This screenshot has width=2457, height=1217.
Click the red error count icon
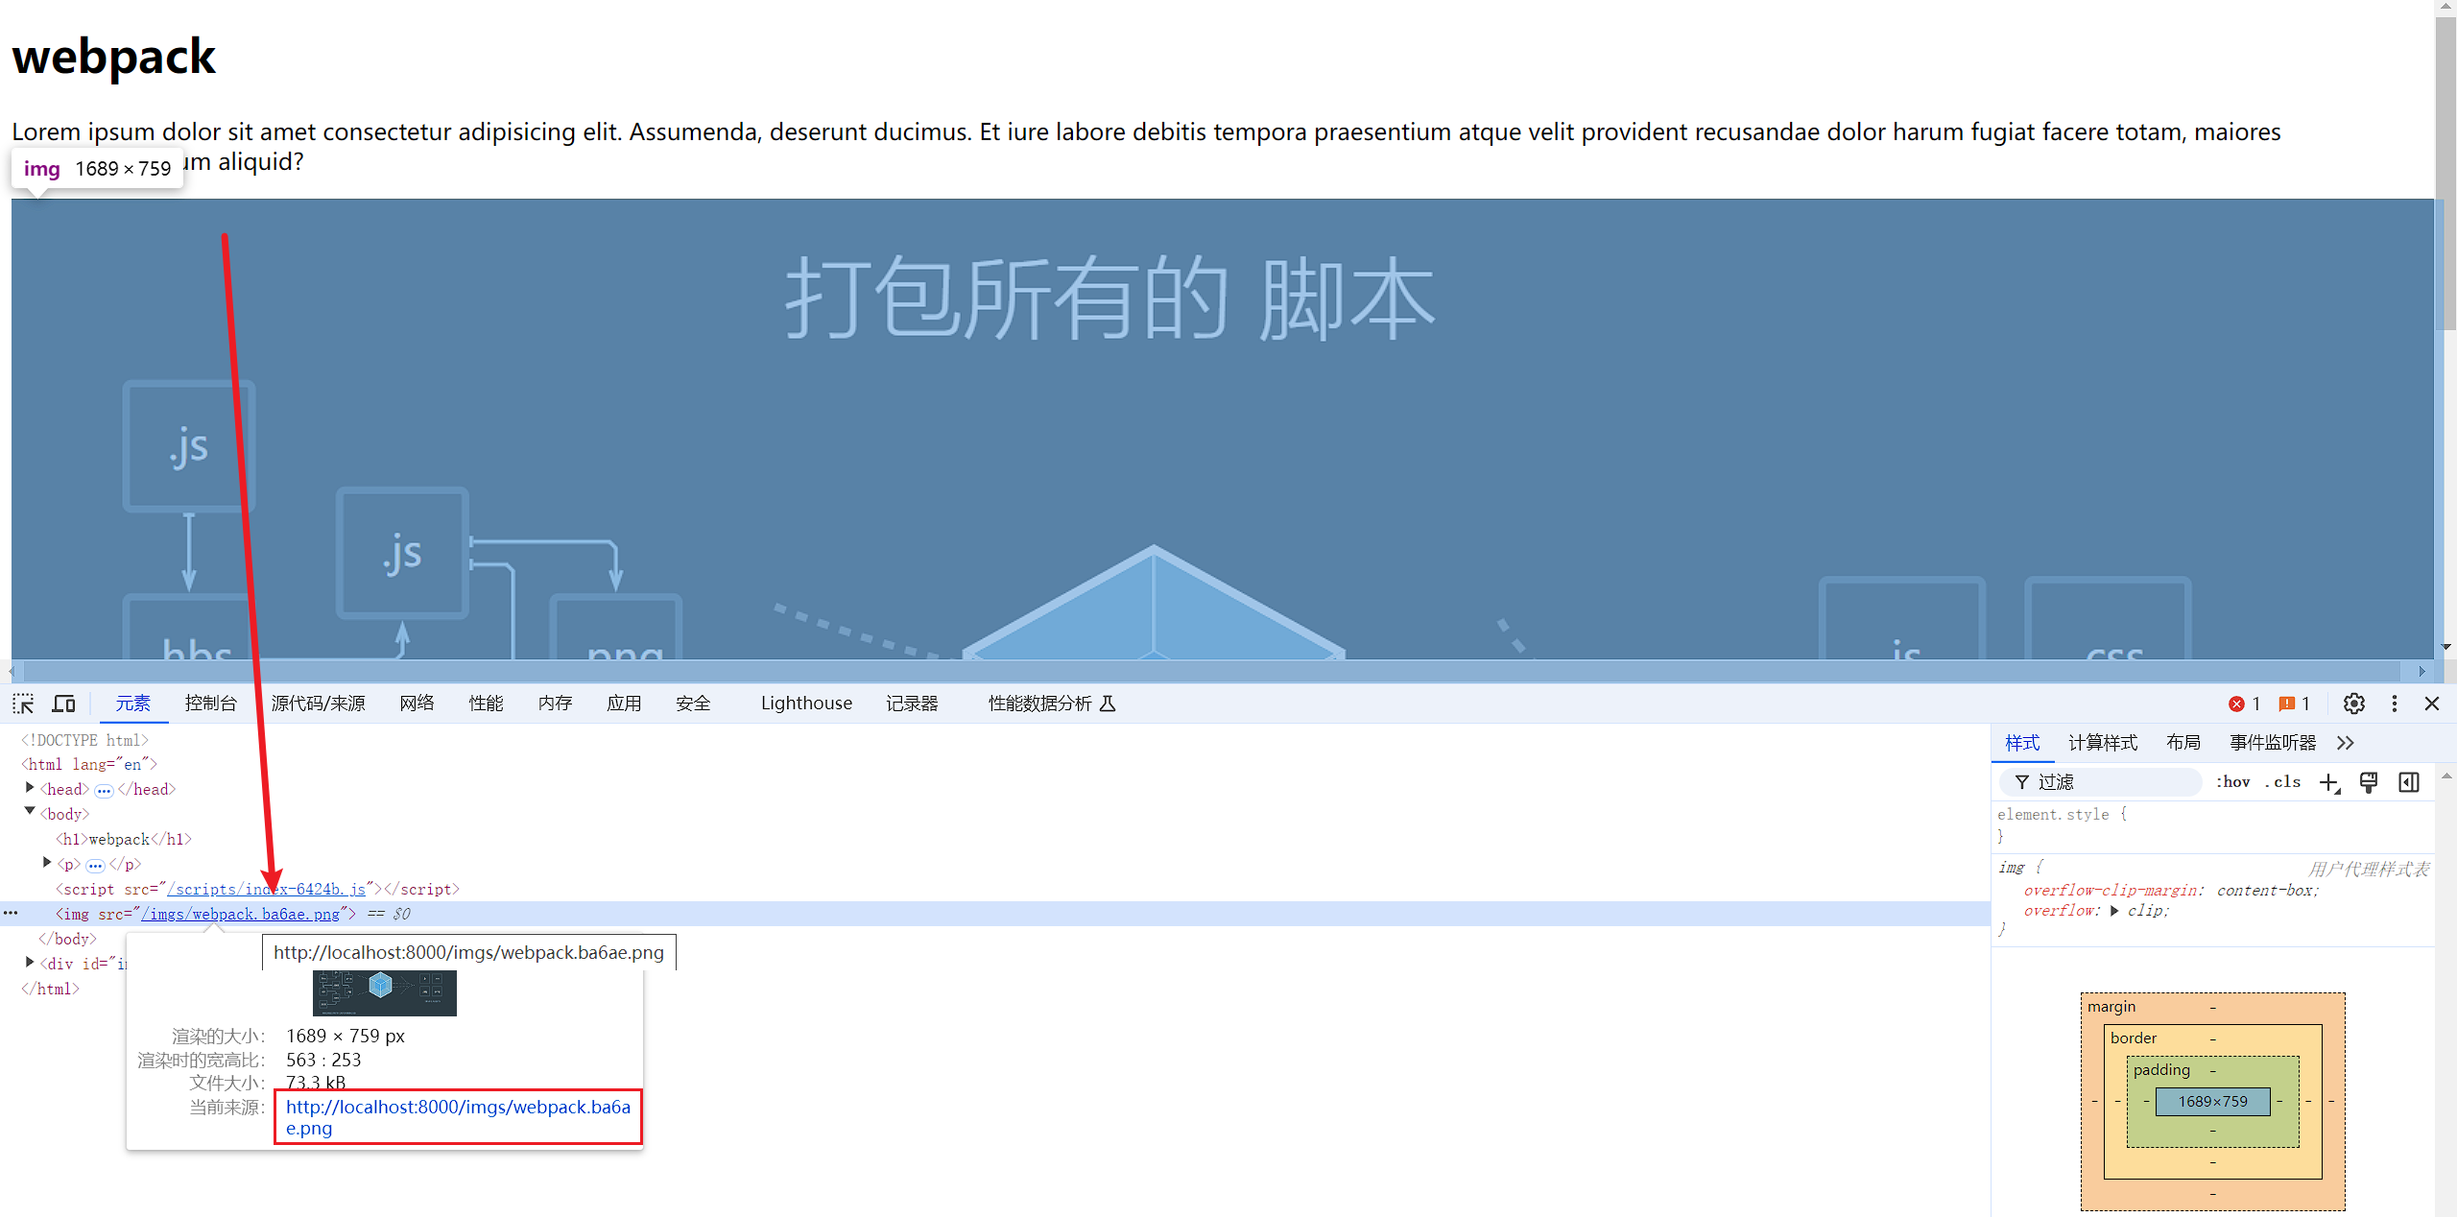[2236, 704]
